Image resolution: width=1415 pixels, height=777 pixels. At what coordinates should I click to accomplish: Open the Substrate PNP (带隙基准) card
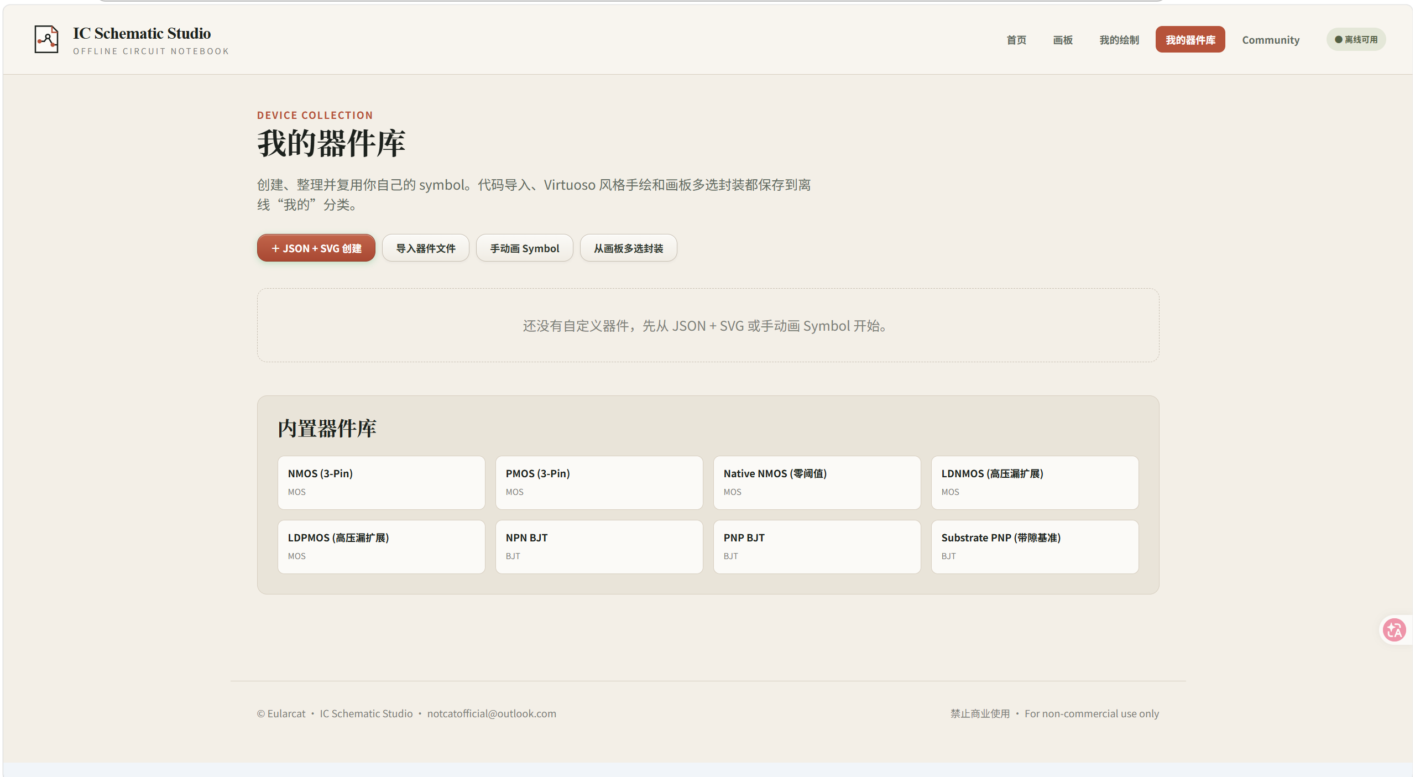[1035, 547]
